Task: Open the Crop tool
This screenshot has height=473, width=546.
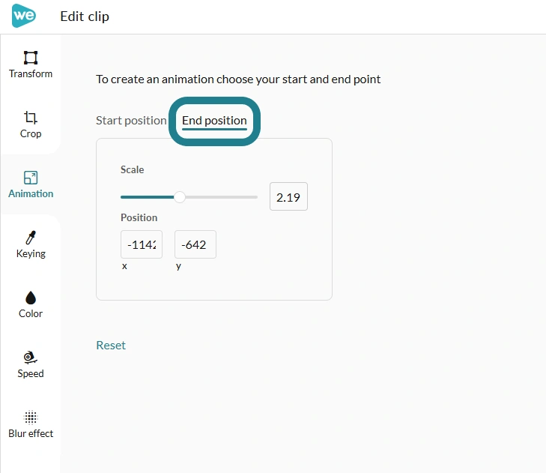Action: click(x=31, y=124)
